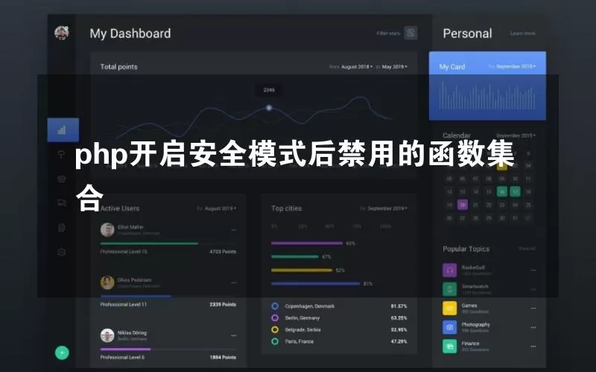
Task: Open the Smartwatch topic green icon
Action: pos(450,289)
